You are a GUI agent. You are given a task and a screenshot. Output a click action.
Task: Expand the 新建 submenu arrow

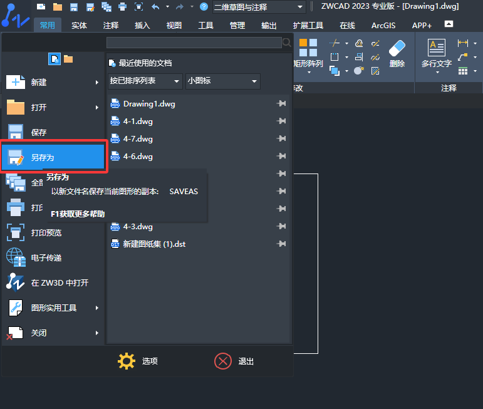[97, 82]
